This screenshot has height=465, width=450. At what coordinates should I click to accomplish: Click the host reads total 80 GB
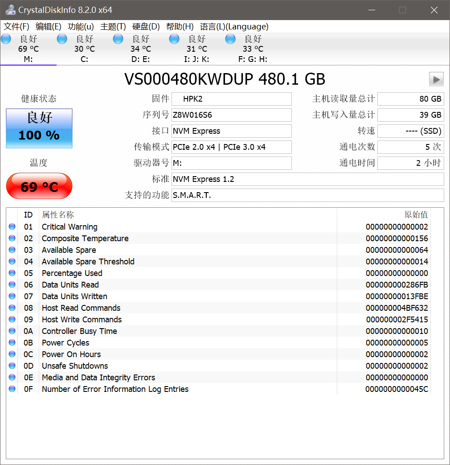pos(411,99)
